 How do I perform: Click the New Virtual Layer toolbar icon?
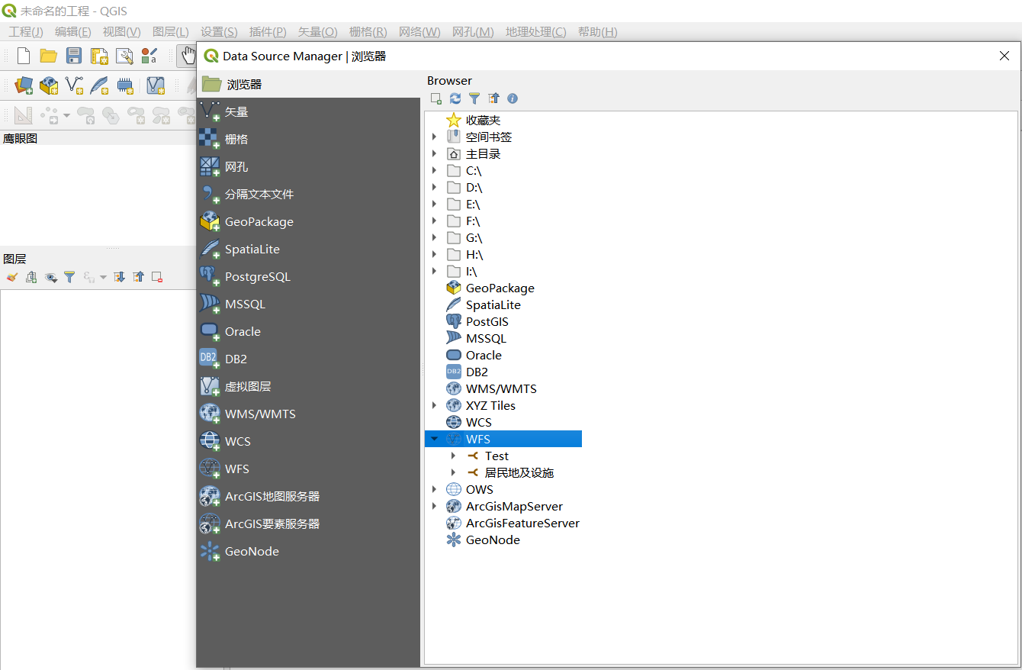156,85
